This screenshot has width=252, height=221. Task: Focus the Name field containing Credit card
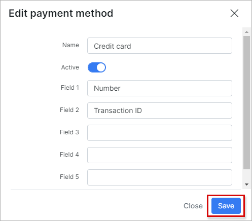[x=160, y=46]
